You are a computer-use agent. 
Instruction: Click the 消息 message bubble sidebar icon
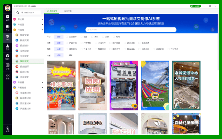point(7,18)
